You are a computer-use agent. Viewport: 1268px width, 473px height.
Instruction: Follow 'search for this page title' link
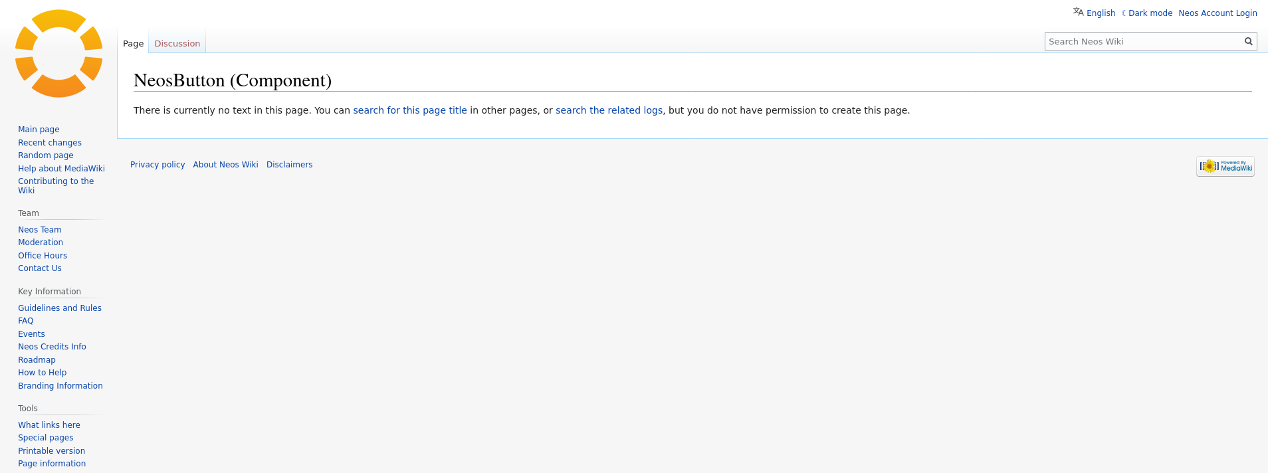(x=409, y=110)
